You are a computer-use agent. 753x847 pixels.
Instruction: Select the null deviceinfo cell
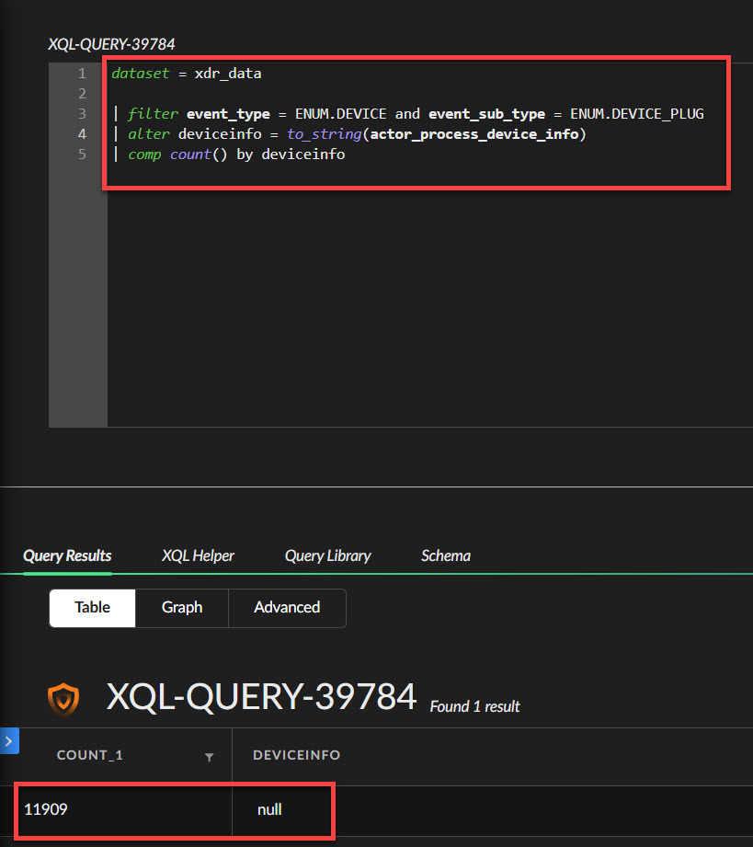[x=269, y=810]
